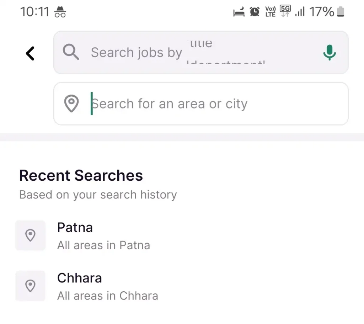Select Patna from recent searches

coord(182,235)
